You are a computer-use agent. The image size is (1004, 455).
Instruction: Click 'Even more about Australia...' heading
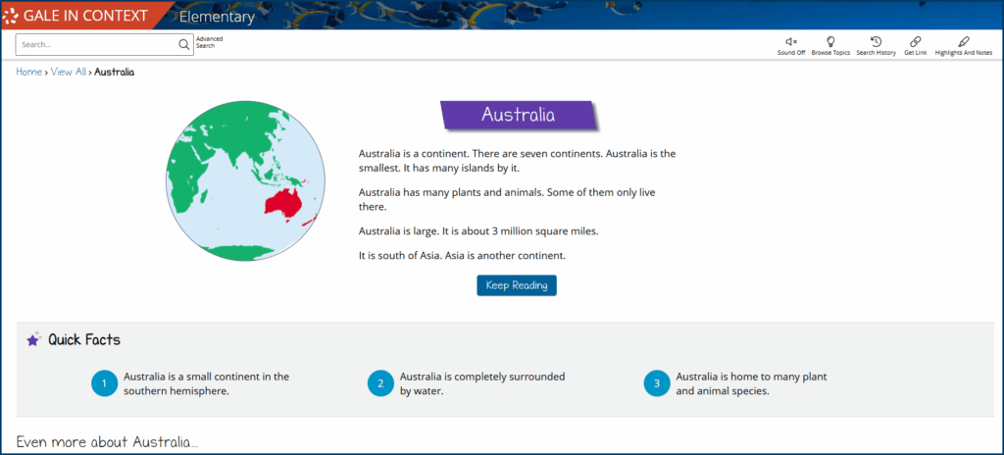(x=107, y=442)
